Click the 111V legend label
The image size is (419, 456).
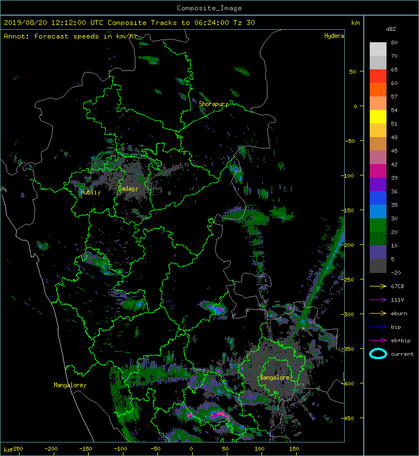tap(397, 300)
